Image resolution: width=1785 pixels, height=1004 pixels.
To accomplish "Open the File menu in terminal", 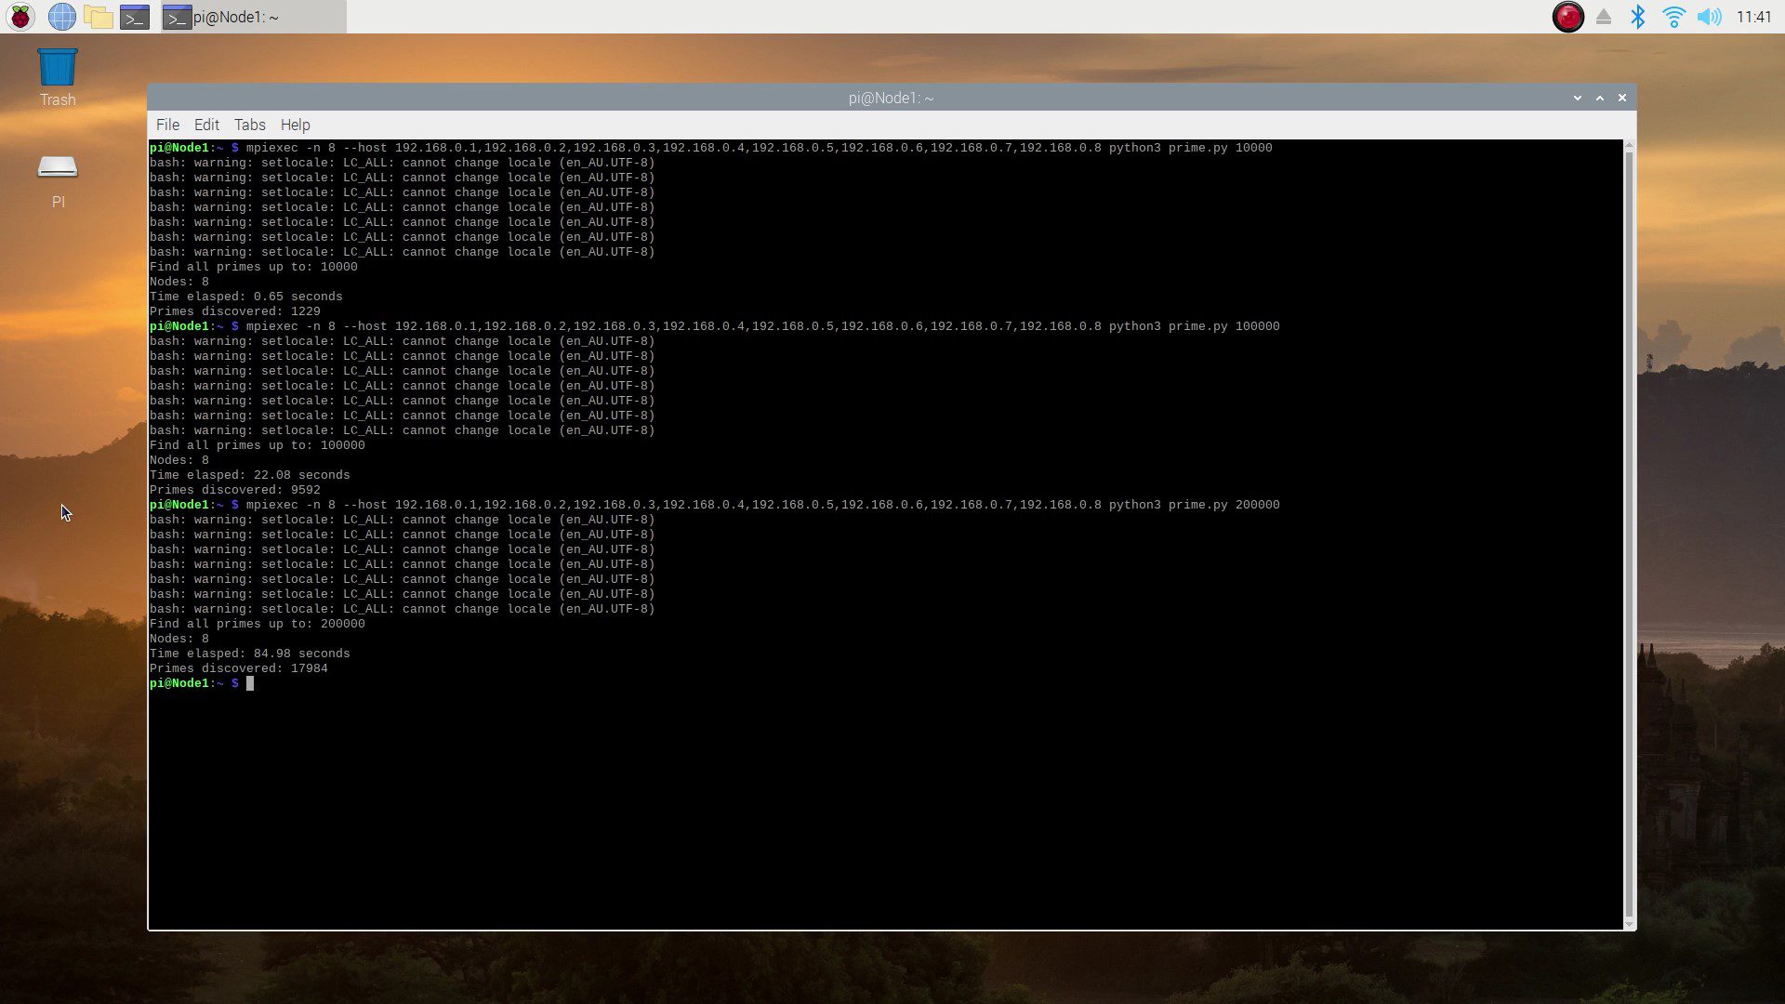I will click(x=167, y=125).
